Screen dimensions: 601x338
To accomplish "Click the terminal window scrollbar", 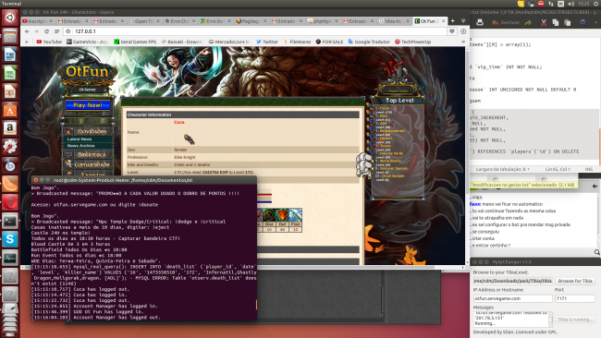I will (x=256, y=305).
